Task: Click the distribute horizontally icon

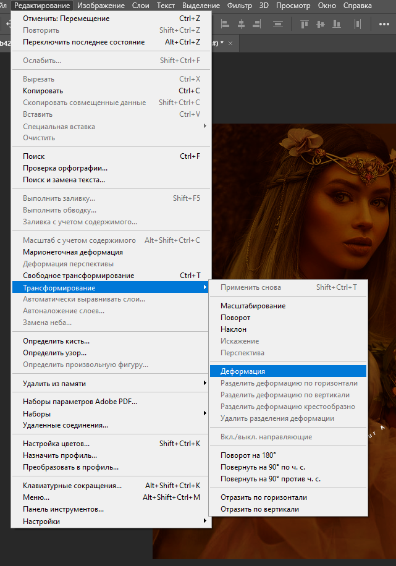Action: pos(356,25)
